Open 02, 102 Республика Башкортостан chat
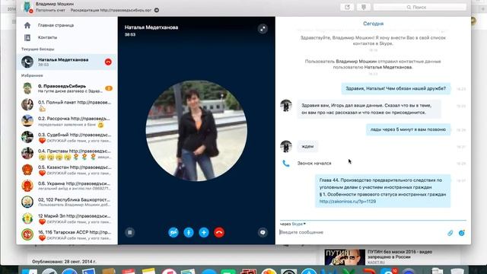Viewport: 487px width, 274px height. coord(66,202)
